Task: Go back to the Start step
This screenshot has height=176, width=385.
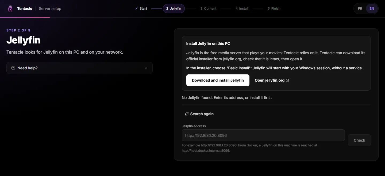Action: point(141,9)
